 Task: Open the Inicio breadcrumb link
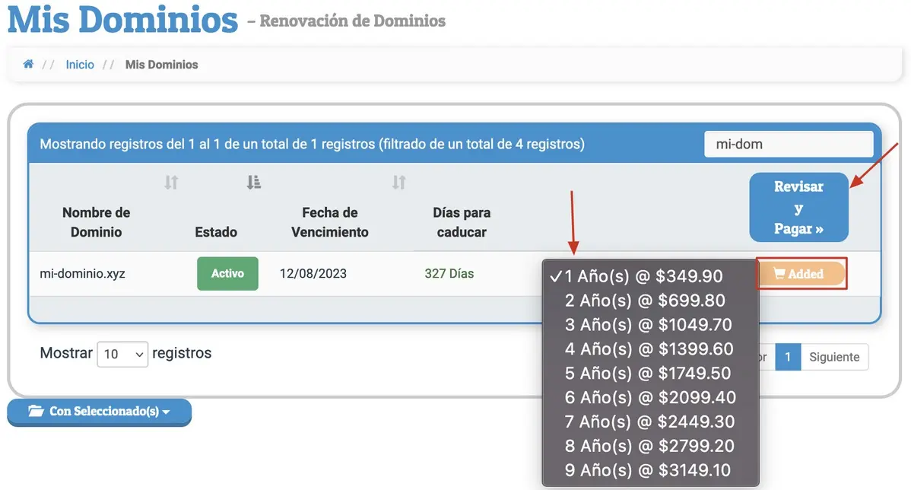click(x=80, y=65)
